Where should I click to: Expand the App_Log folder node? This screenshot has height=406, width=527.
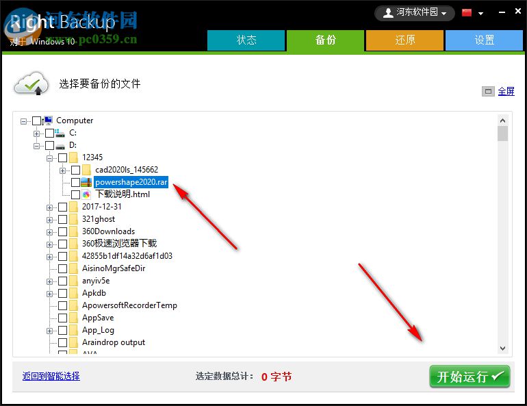coord(49,331)
